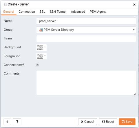
Task: Click the Comments box resize handle
Action: [x=135, y=94]
